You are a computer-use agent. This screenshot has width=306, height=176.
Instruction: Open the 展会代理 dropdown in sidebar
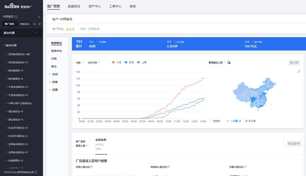(x=21, y=33)
